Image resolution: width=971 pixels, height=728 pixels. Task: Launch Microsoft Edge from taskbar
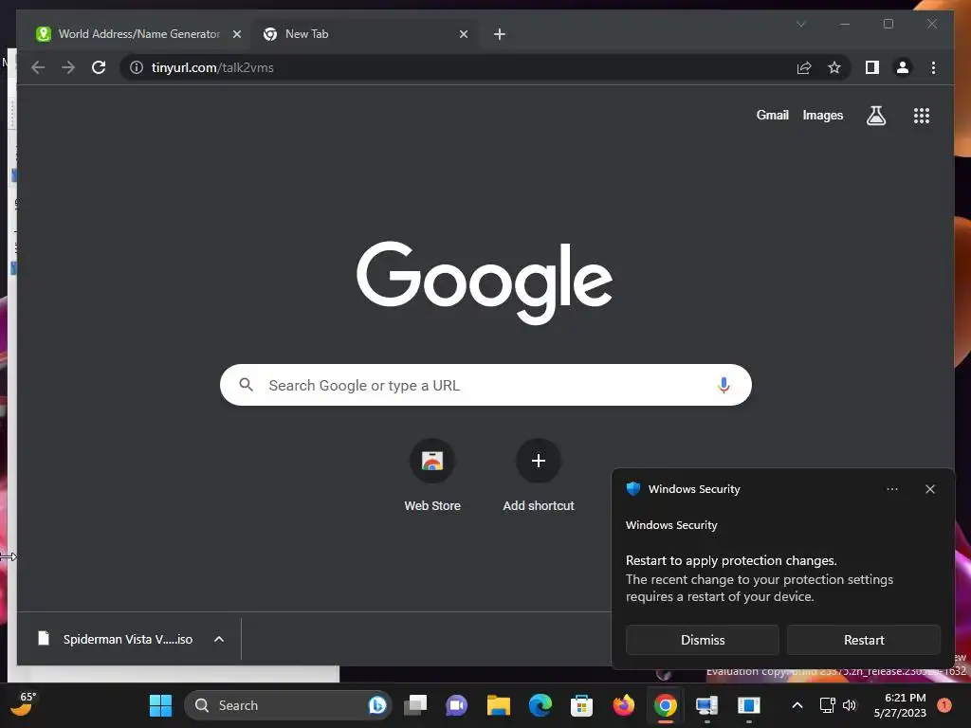[540, 705]
